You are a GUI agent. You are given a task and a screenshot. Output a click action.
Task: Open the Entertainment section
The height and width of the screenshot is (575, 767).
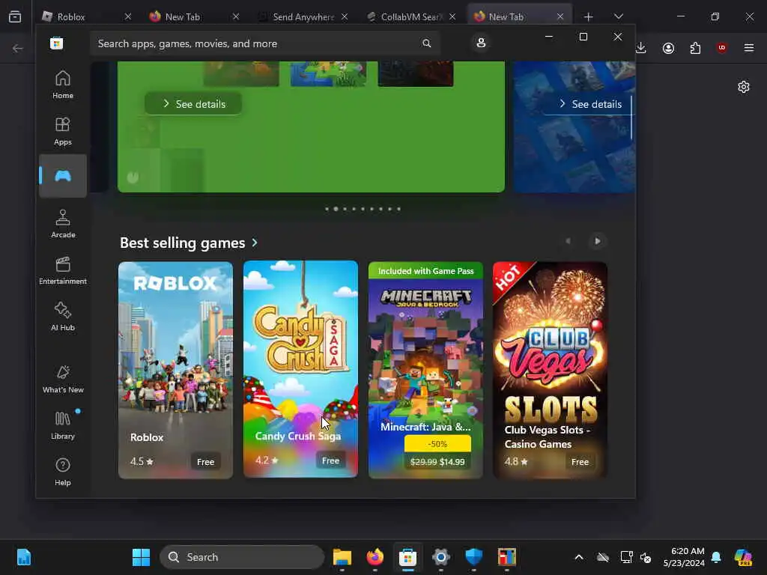coord(63,270)
